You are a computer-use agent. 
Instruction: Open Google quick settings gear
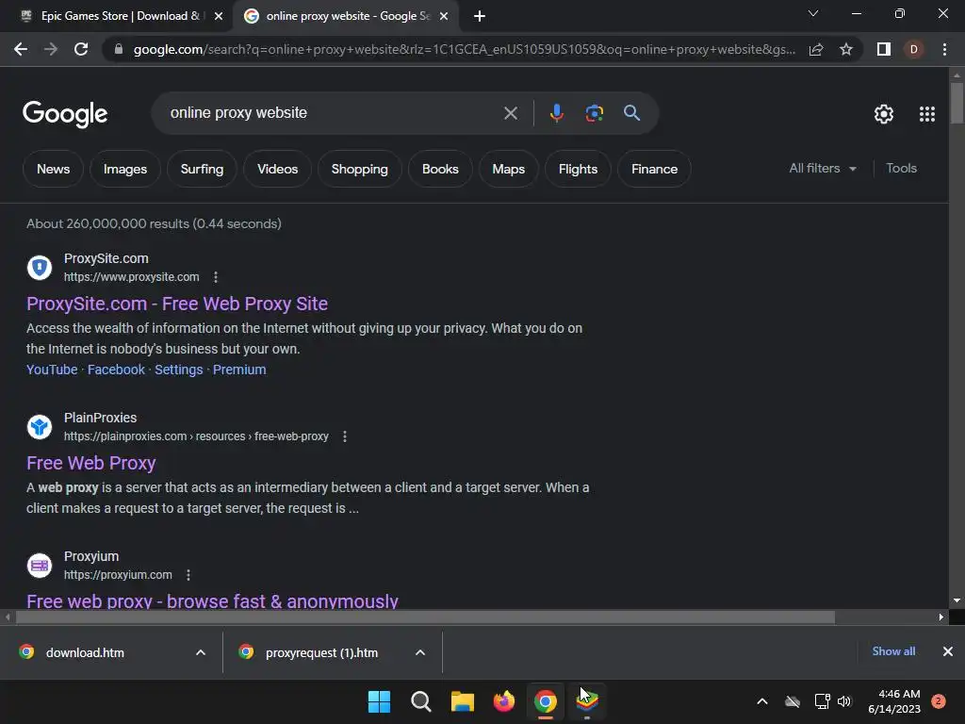click(884, 114)
